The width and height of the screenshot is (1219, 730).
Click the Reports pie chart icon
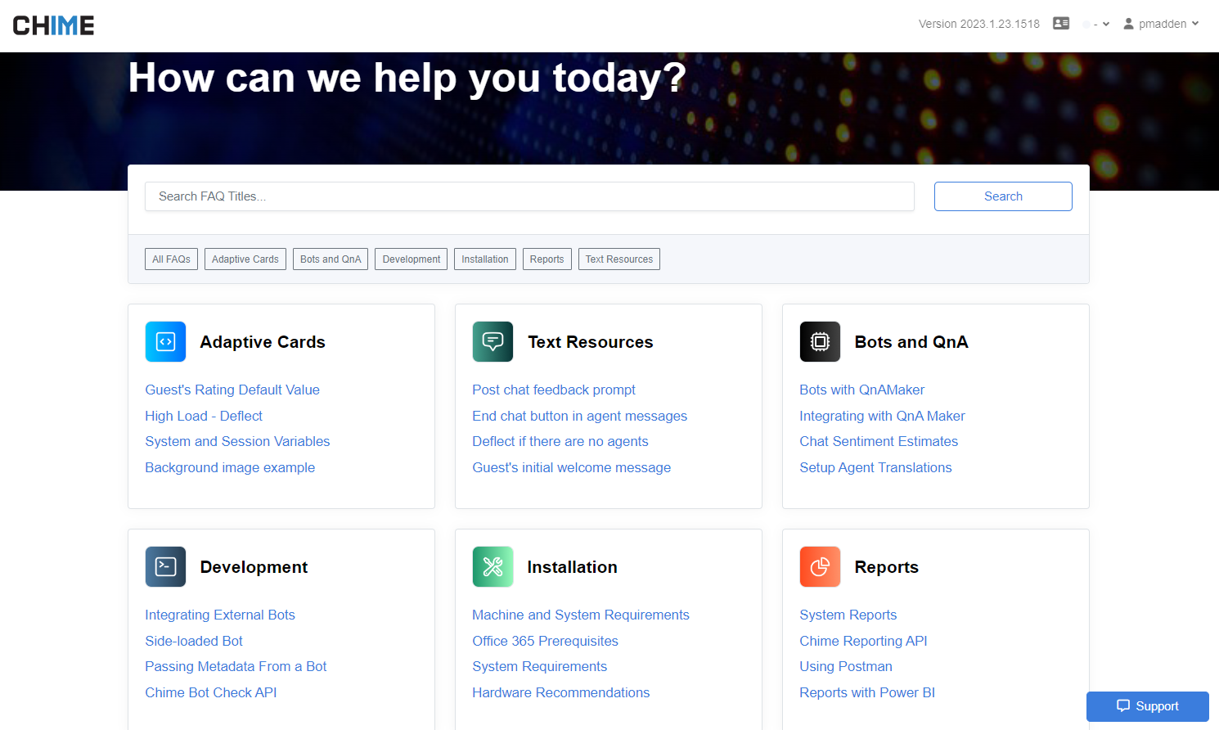pos(820,567)
